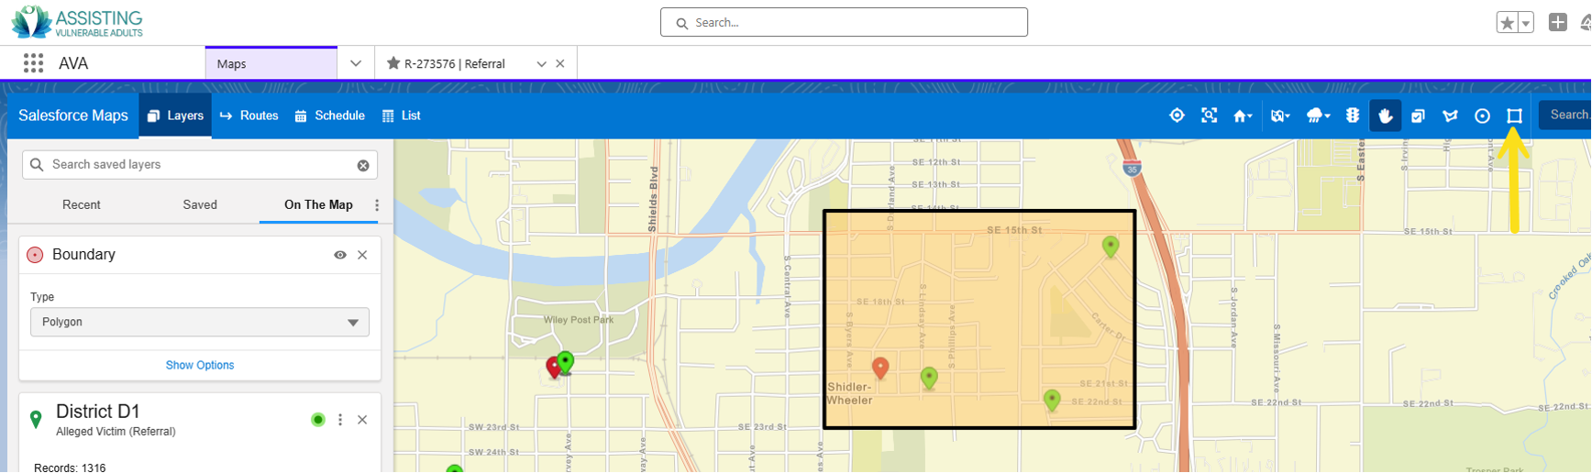Click the zoom-to-fit search frame icon
Screen dimensions: 1592x473
pos(1210,115)
